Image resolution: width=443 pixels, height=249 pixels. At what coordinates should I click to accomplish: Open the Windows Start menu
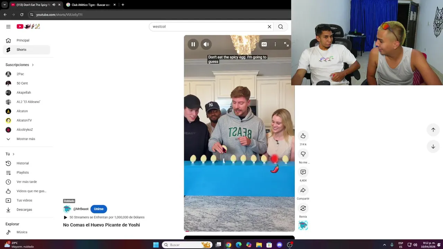tap(156, 245)
